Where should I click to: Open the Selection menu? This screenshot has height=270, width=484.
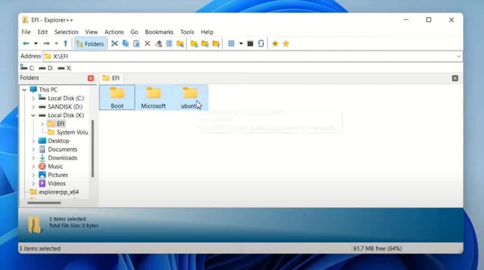click(66, 32)
